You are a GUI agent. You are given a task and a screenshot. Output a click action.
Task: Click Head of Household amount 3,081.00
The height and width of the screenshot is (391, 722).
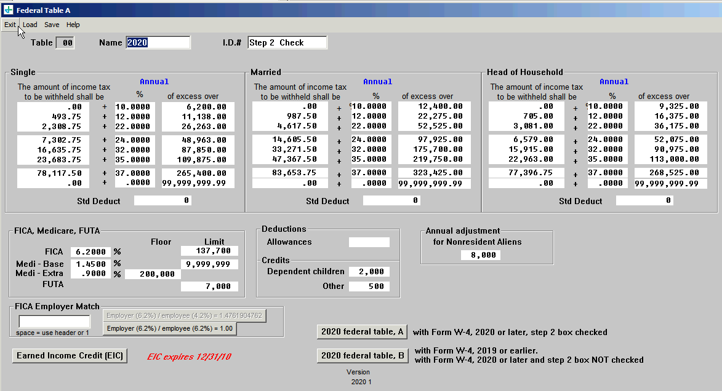[526, 126]
